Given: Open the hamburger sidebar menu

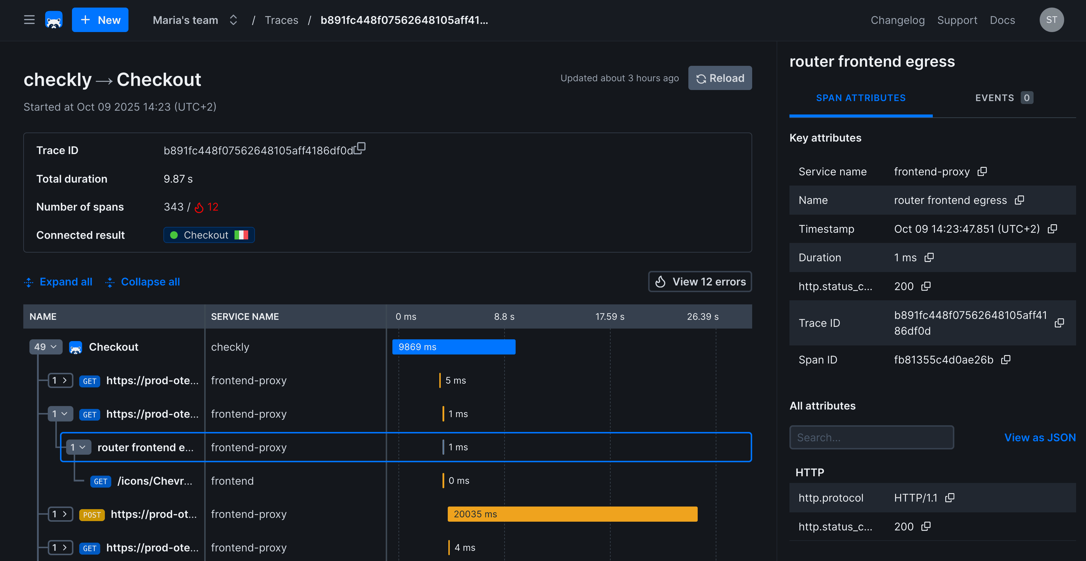Looking at the screenshot, I should (29, 20).
